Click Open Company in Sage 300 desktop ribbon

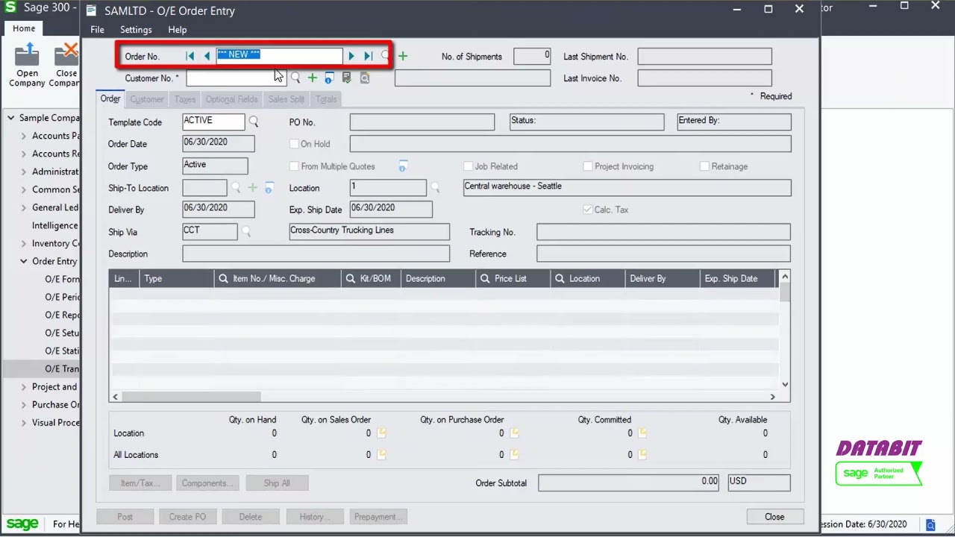click(x=27, y=65)
